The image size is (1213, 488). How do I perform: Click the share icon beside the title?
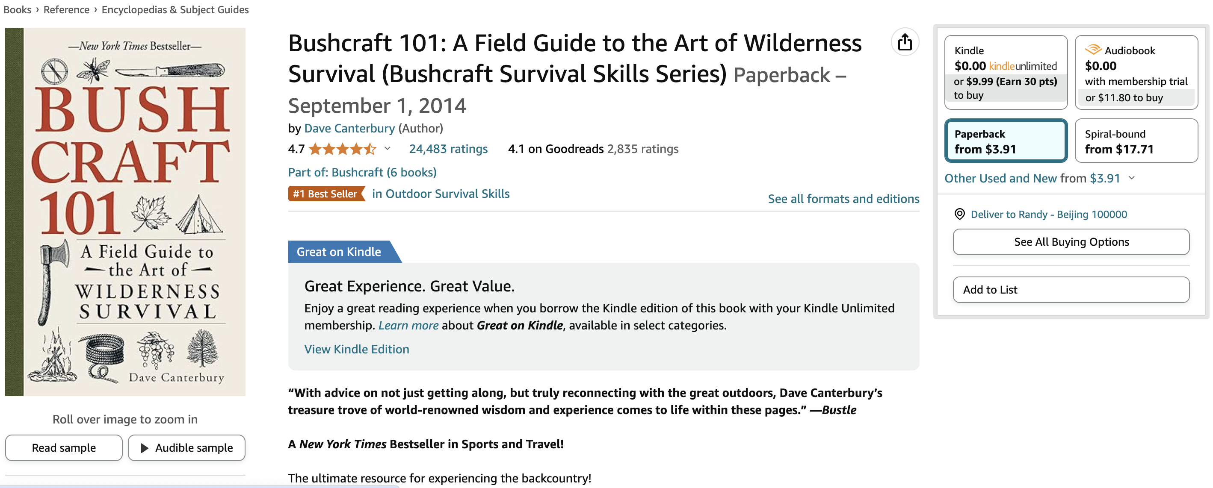904,42
